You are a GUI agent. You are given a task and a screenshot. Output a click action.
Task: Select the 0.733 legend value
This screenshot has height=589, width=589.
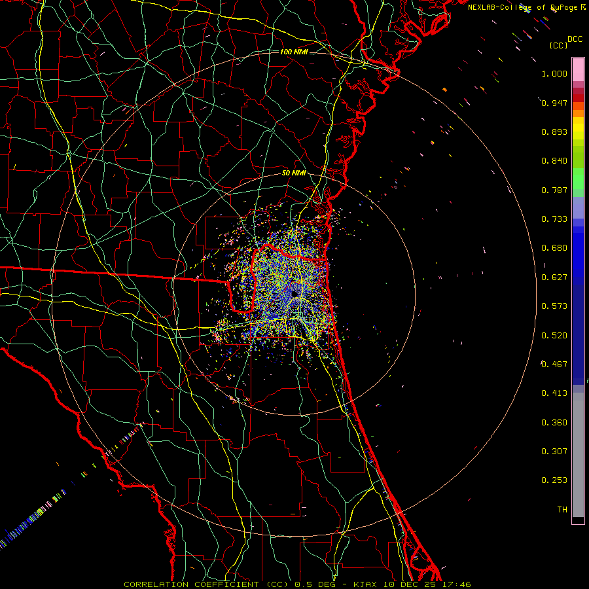point(554,219)
